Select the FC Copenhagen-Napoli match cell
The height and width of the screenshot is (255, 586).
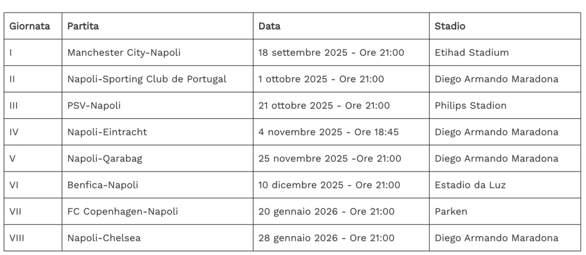122,212
